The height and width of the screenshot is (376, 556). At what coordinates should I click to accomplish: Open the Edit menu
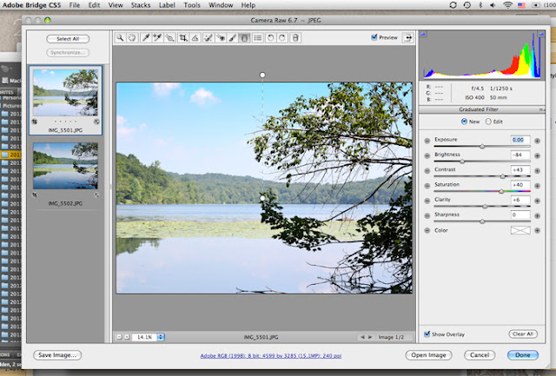(x=94, y=5)
